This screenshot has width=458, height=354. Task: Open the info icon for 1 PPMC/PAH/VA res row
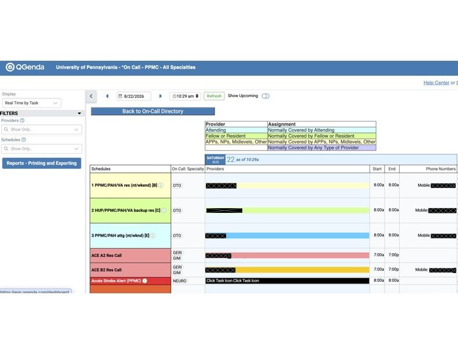pyautogui.click(x=161, y=185)
